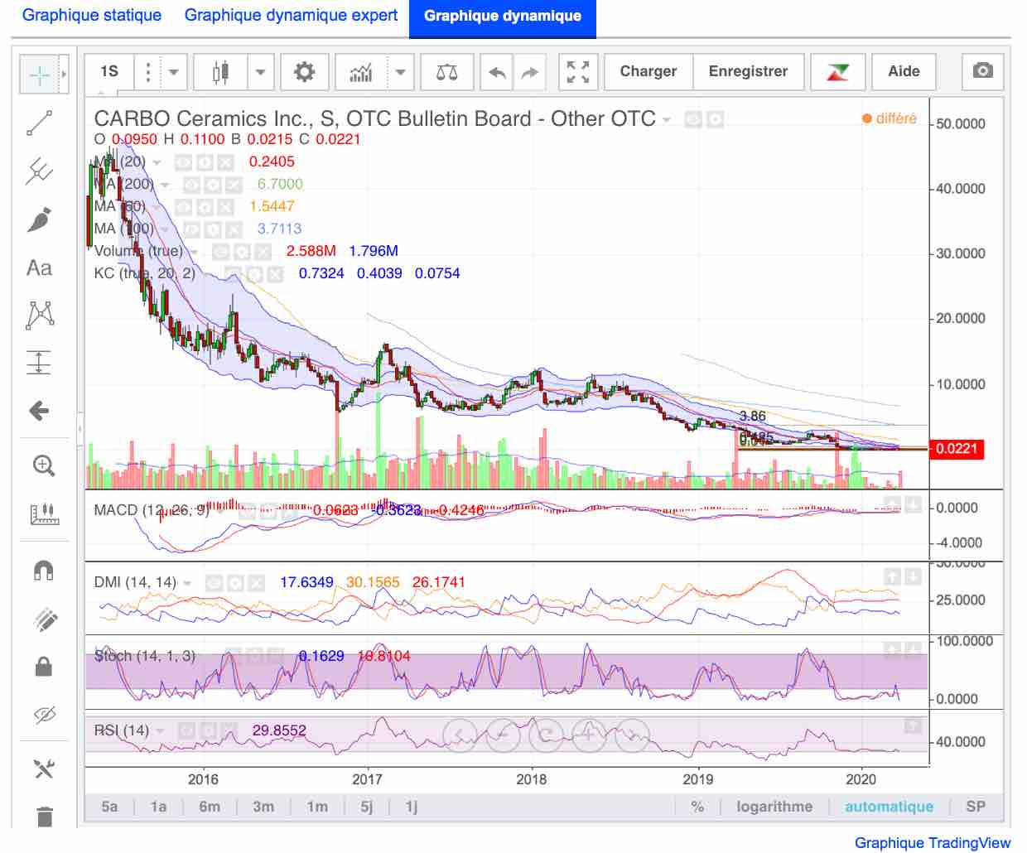Toggle hide all drawing tools eye
1027x853 pixels.
pyautogui.click(x=44, y=714)
